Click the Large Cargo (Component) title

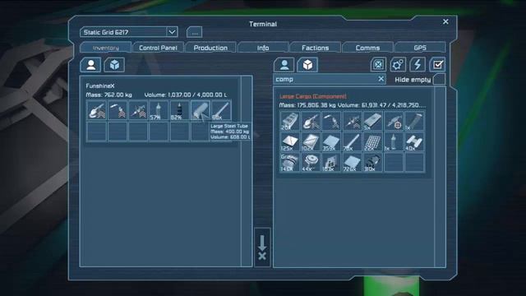point(313,96)
